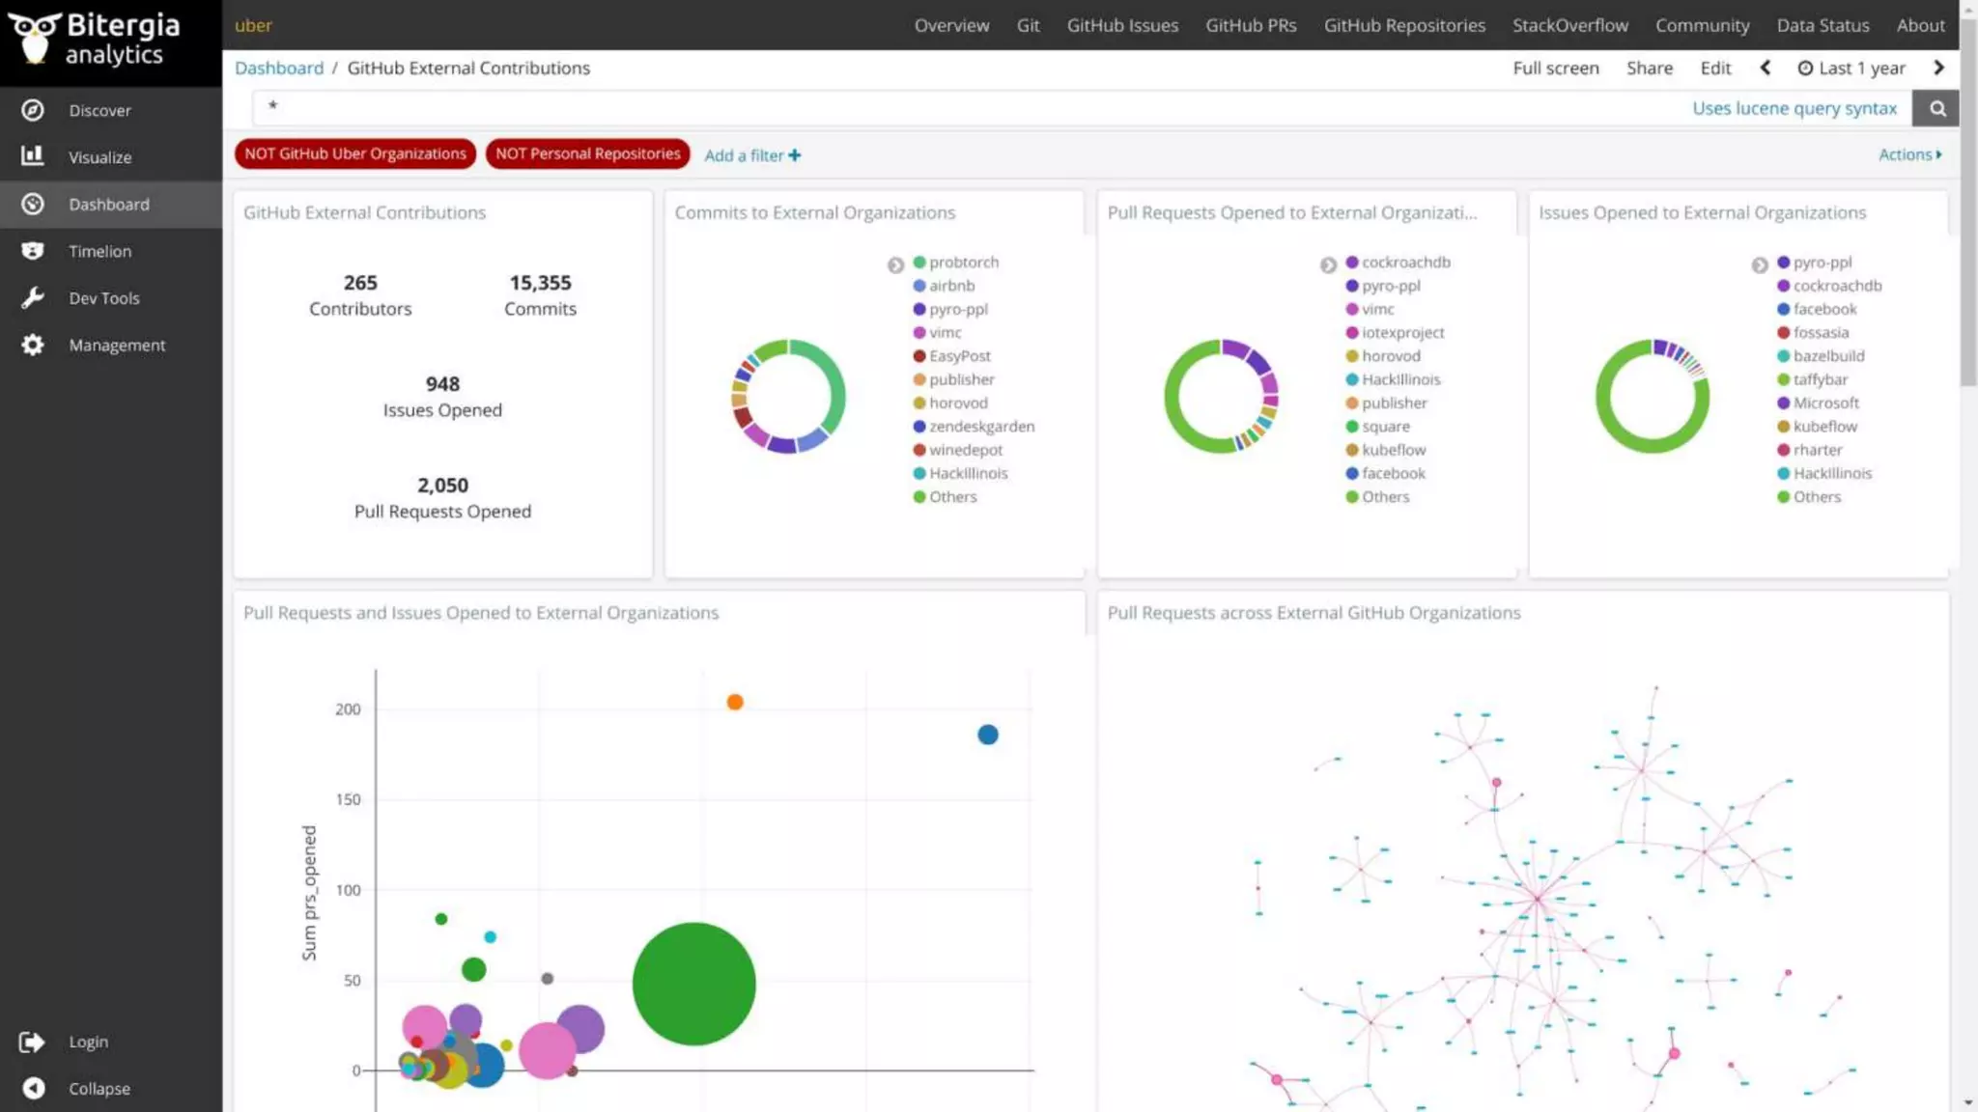Expand the Actions filter menu
The height and width of the screenshot is (1112, 1978).
(x=1908, y=154)
